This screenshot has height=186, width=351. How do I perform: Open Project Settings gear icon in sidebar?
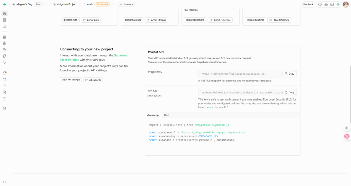(x=4, y=108)
